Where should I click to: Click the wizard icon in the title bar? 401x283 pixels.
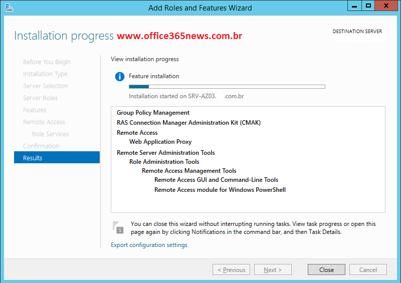(9, 8)
